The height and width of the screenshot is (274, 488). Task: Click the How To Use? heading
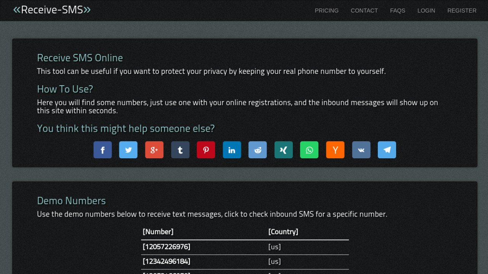tap(65, 89)
